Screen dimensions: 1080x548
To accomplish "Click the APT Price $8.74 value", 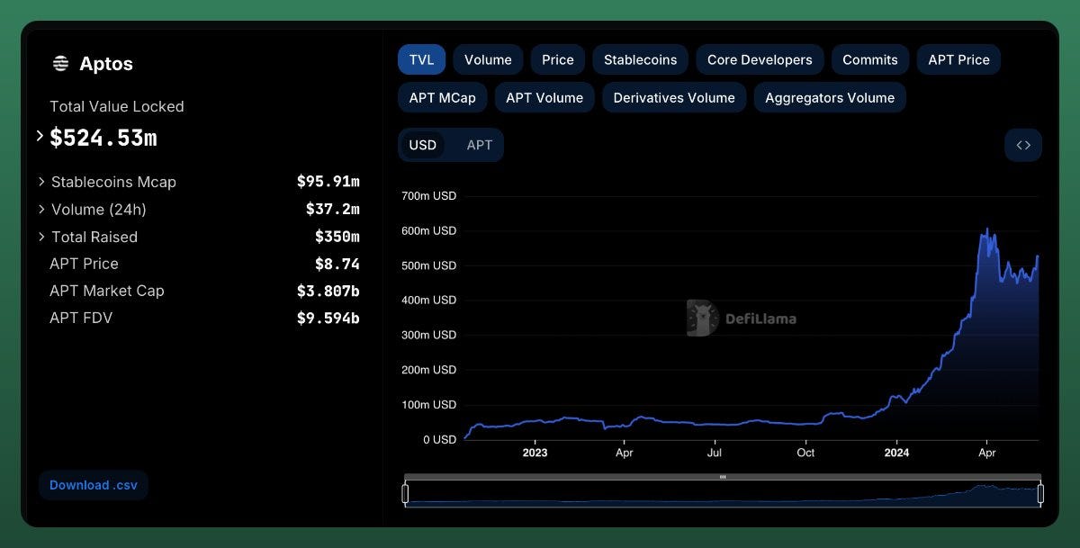I will [x=337, y=264].
